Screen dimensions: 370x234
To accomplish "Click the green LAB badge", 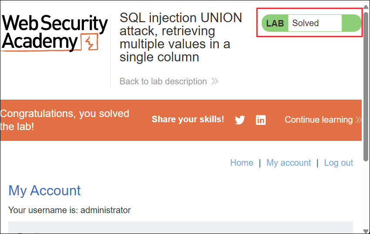I will [275, 23].
